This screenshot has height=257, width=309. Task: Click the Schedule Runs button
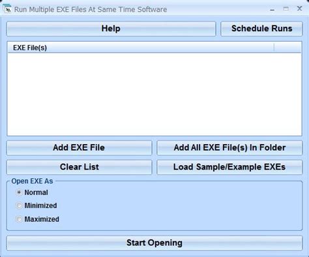[x=261, y=29]
